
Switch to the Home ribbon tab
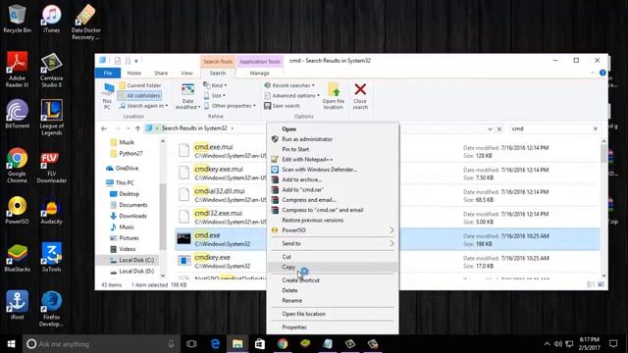tap(133, 74)
